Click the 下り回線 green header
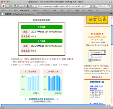The image size is (113, 109). [42, 27]
